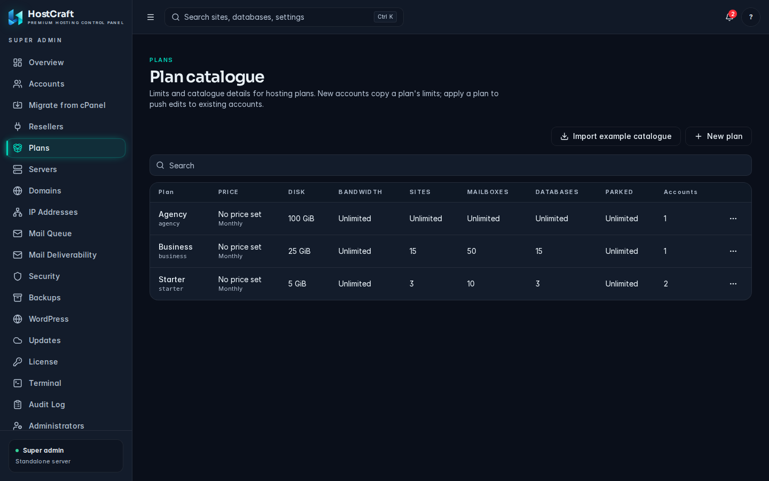The height and width of the screenshot is (481, 769).
Task: Click the Accounts people icon
Action: [18, 84]
